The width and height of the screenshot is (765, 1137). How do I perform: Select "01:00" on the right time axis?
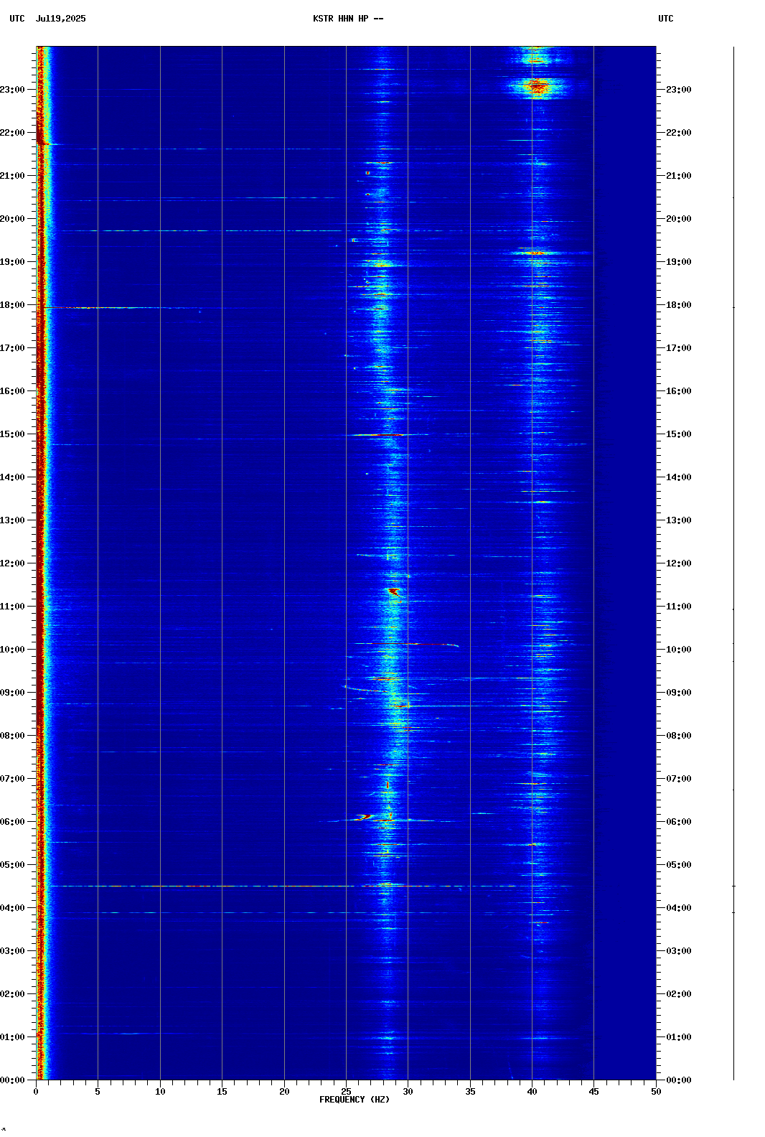(x=679, y=1037)
